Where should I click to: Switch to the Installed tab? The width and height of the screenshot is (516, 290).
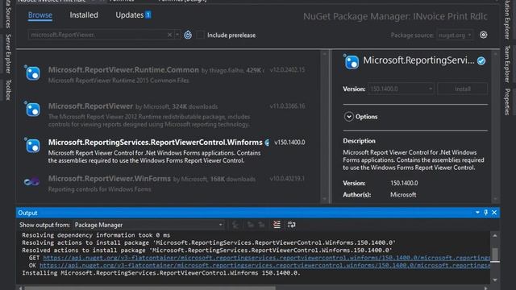click(x=84, y=15)
